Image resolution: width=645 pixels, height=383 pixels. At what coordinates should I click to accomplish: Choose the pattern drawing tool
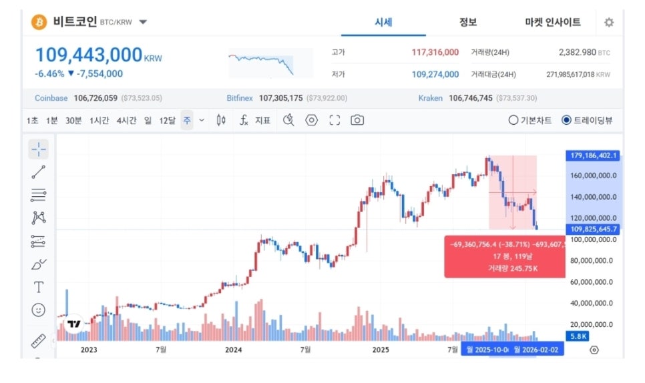(38, 218)
